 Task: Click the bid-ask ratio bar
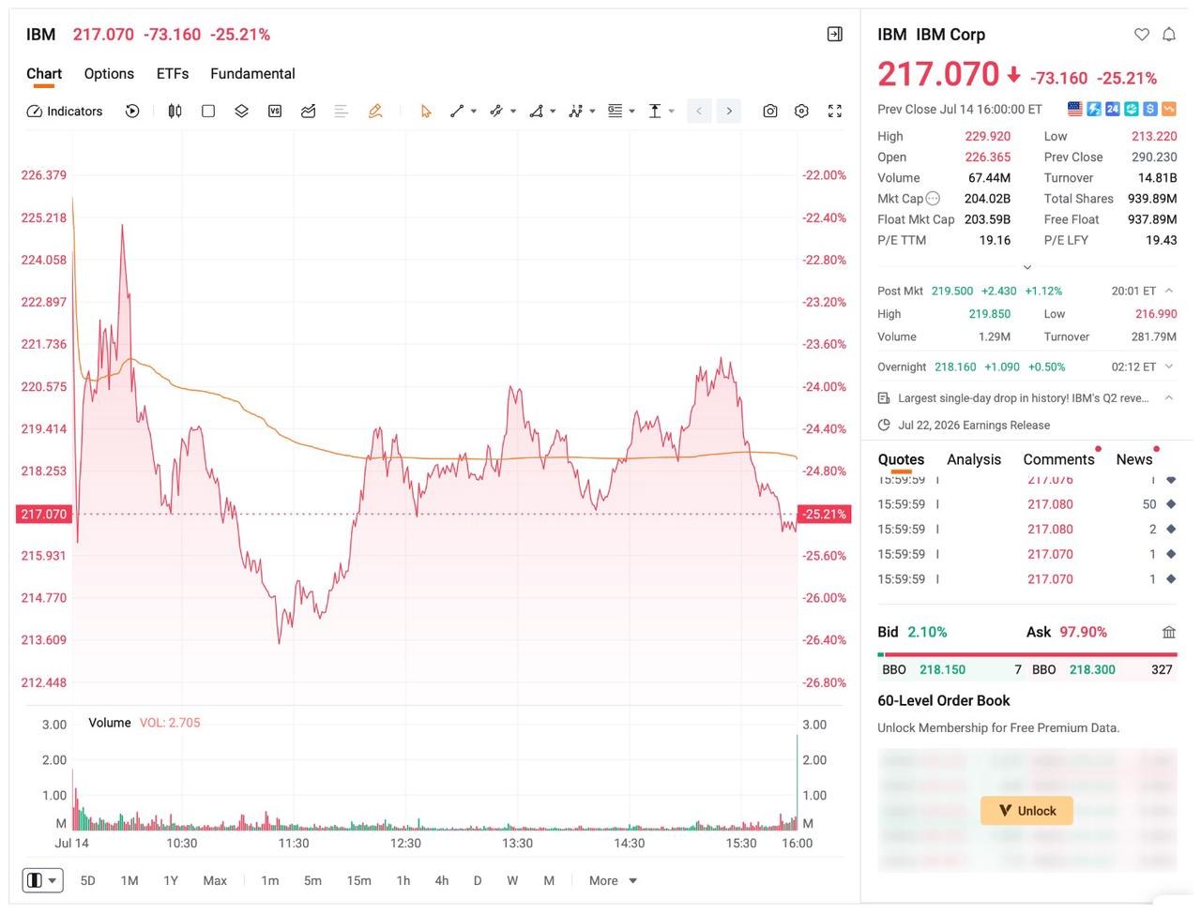pyautogui.click(x=1027, y=654)
